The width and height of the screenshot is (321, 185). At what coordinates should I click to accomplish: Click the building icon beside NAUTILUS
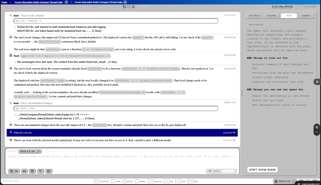276,182
